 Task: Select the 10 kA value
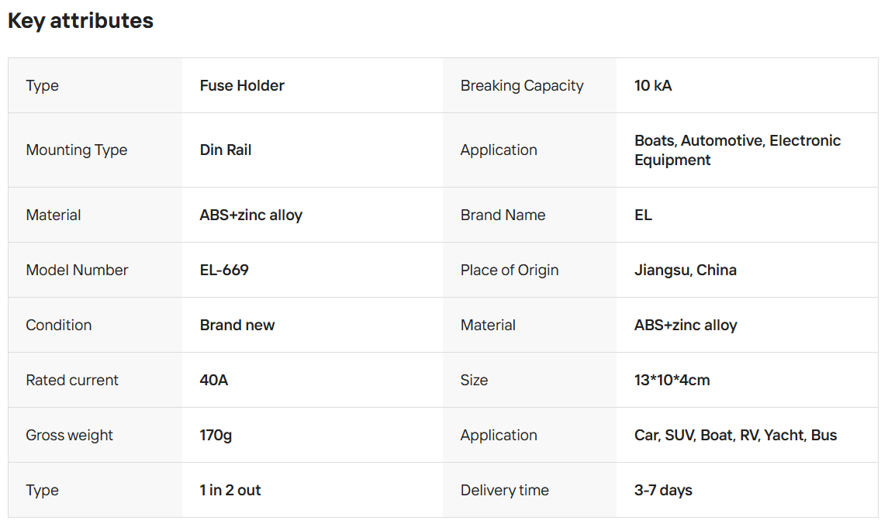point(653,86)
